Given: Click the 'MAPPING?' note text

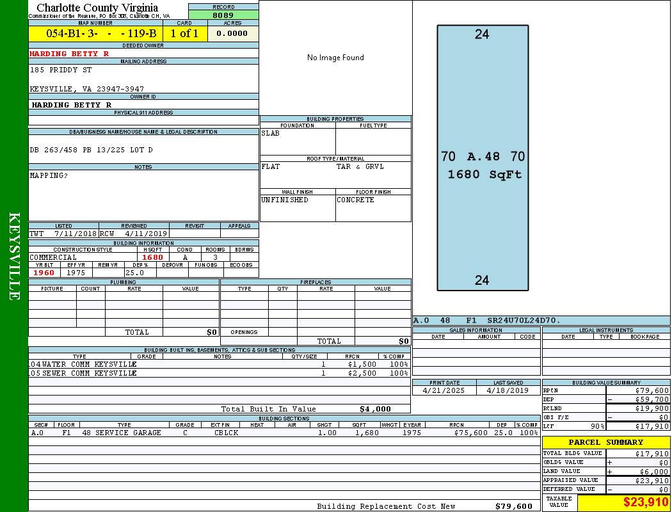Looking at the screenshot, I should pyautogui.click(x=49, y=175).
